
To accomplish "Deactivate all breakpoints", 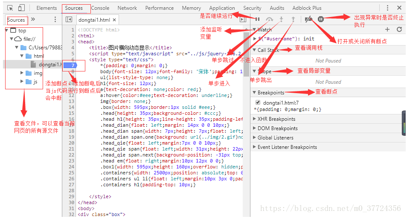I will (308, 19).
